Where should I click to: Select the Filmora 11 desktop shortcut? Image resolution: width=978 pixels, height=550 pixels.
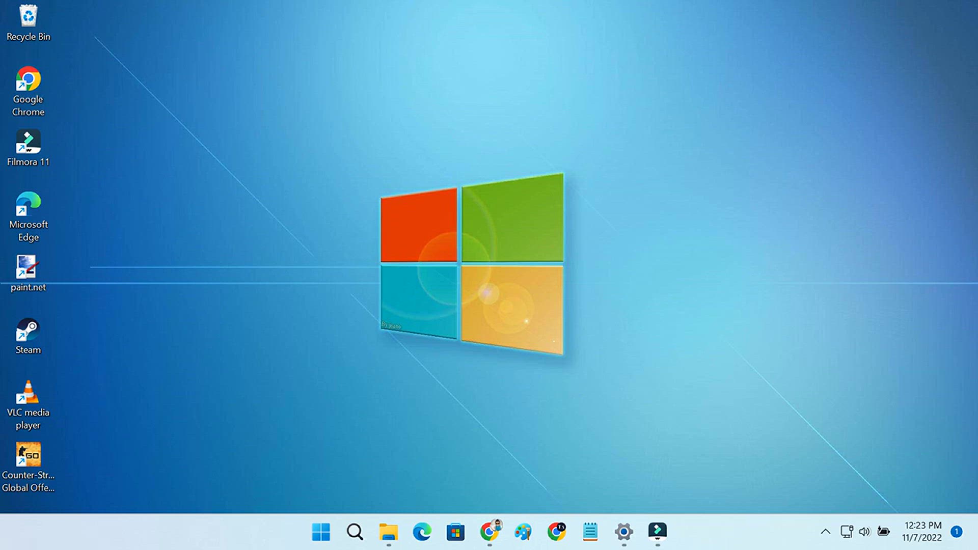28,148
